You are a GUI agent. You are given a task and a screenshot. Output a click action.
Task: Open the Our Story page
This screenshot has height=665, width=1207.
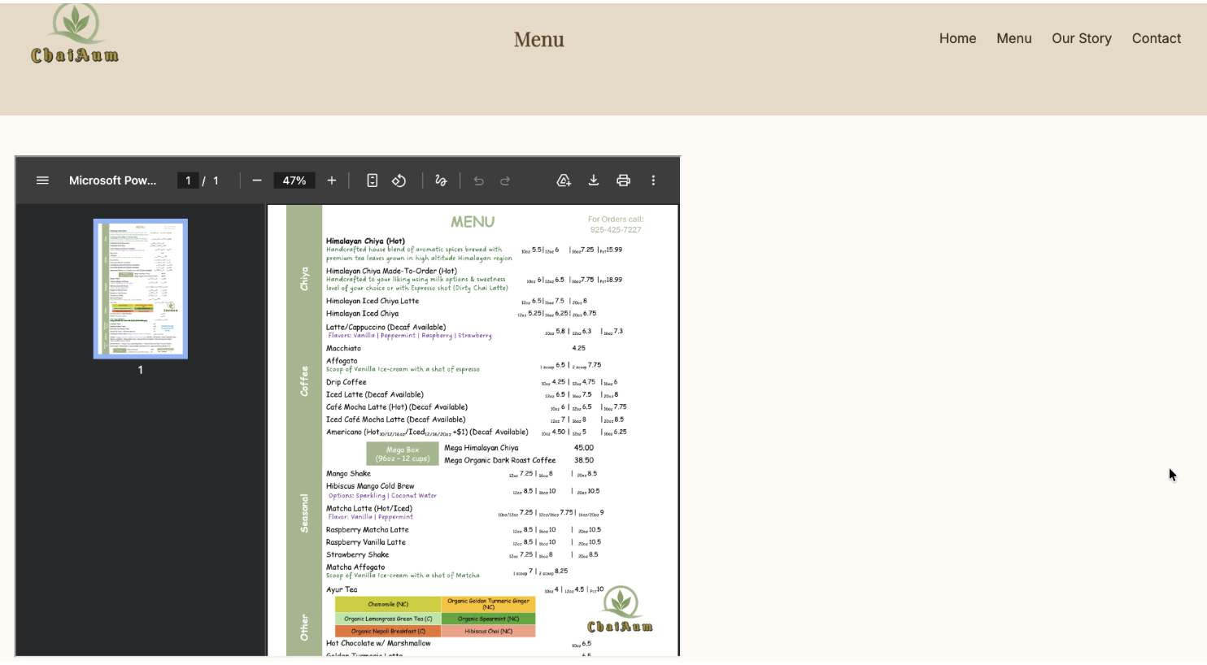point(1082,38)
